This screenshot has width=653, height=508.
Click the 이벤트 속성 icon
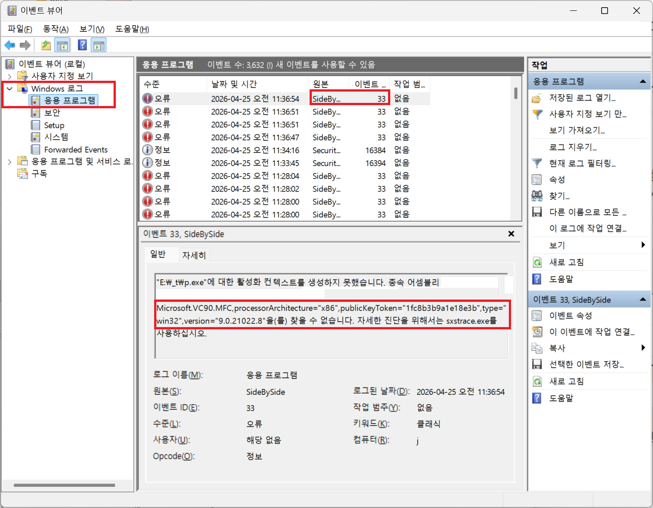click(537, 316)
